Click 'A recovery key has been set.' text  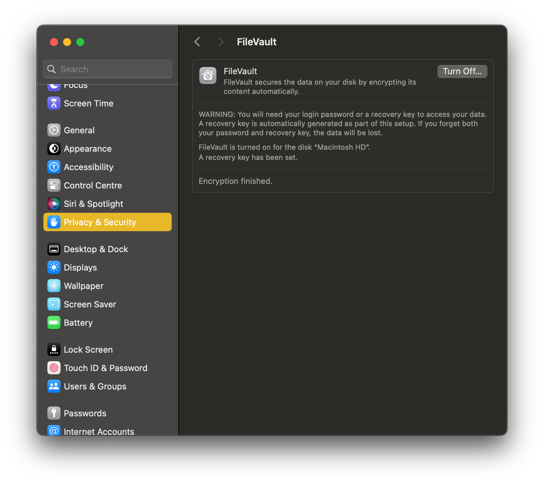pos(248,157)
